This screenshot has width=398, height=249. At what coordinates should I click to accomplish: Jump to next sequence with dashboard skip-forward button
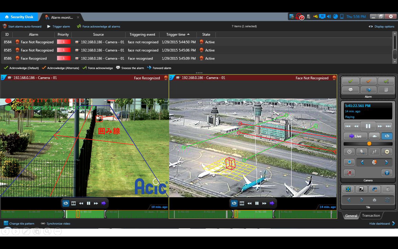click(x=388, y=126)
